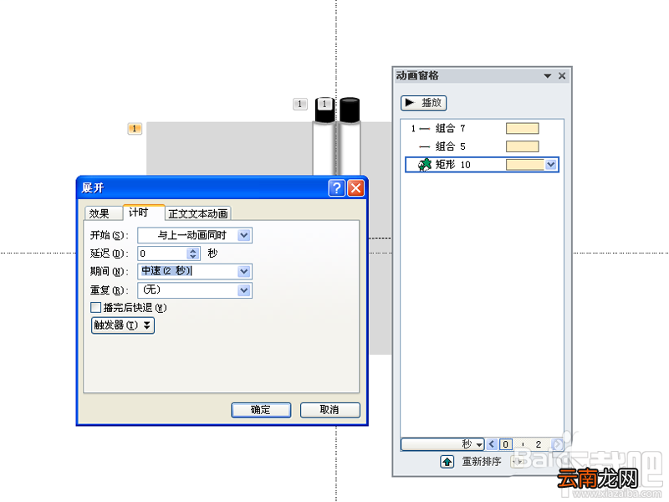Click the orange animation tag 1 on the slide

[x=135, y=129]
